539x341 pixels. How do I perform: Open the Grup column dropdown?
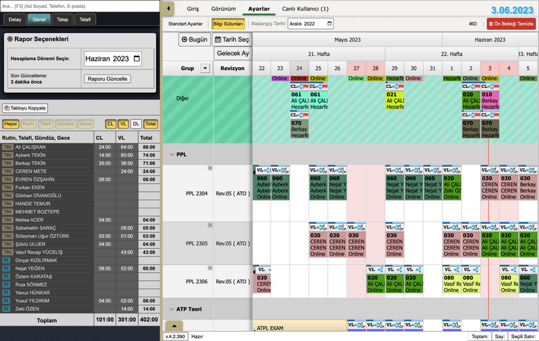pyautogui.click(x=205, y=68)
